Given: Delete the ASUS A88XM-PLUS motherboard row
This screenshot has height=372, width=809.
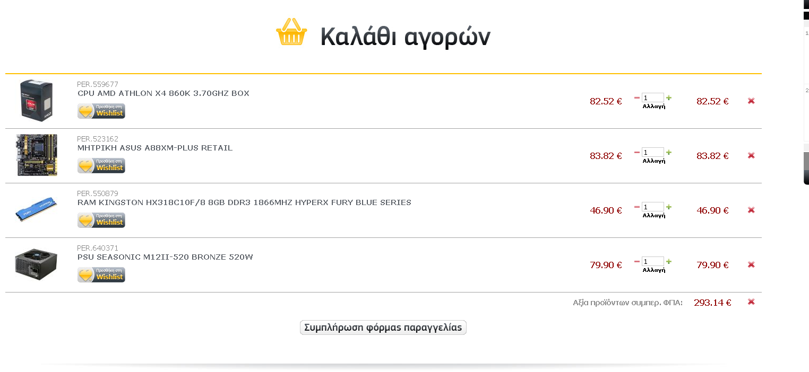Looking at the screenshot, I should click(x=751, y=155).
